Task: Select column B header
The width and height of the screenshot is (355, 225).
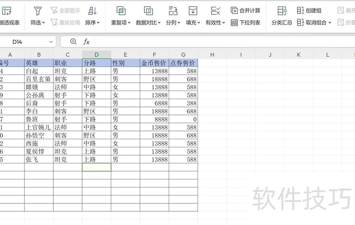Action: click(x=39, y=55)
